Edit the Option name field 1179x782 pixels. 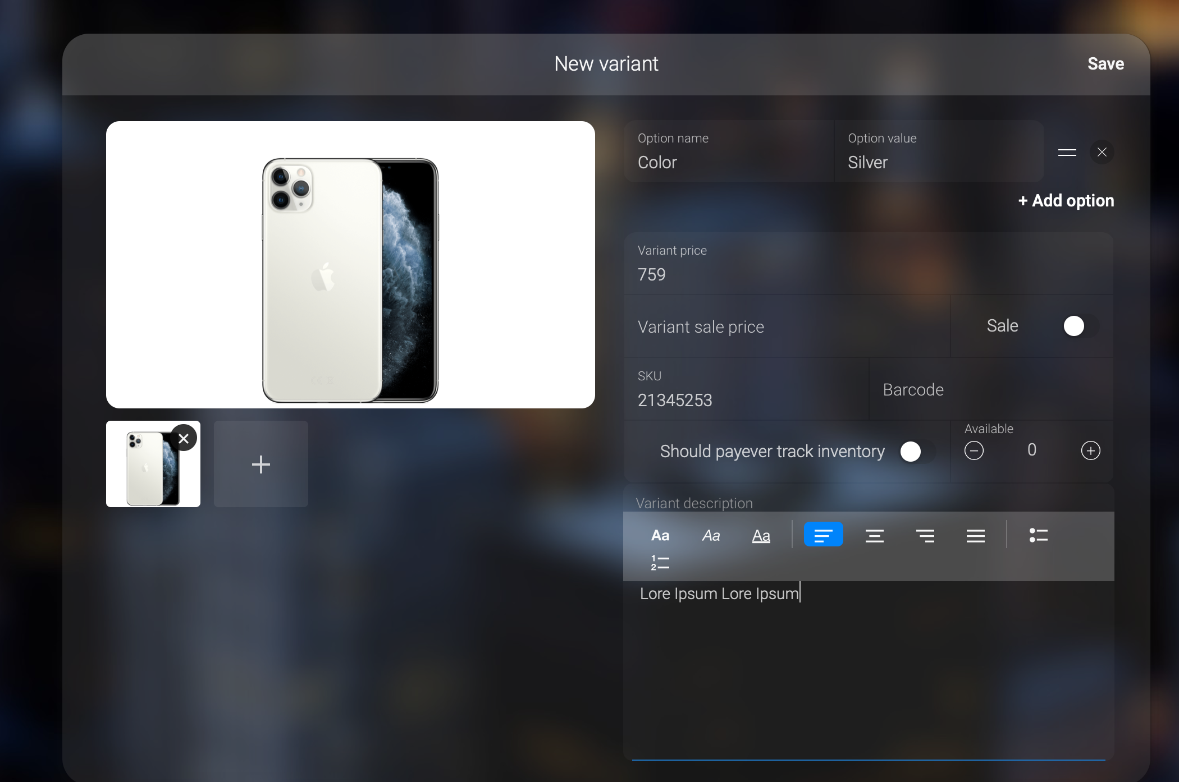[729, 151]
